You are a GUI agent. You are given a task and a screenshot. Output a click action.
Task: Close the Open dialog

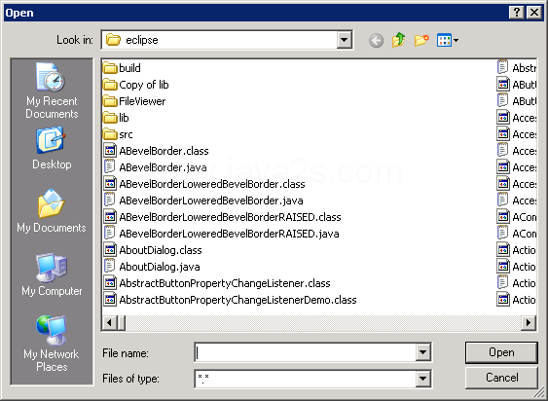point(534,13)
